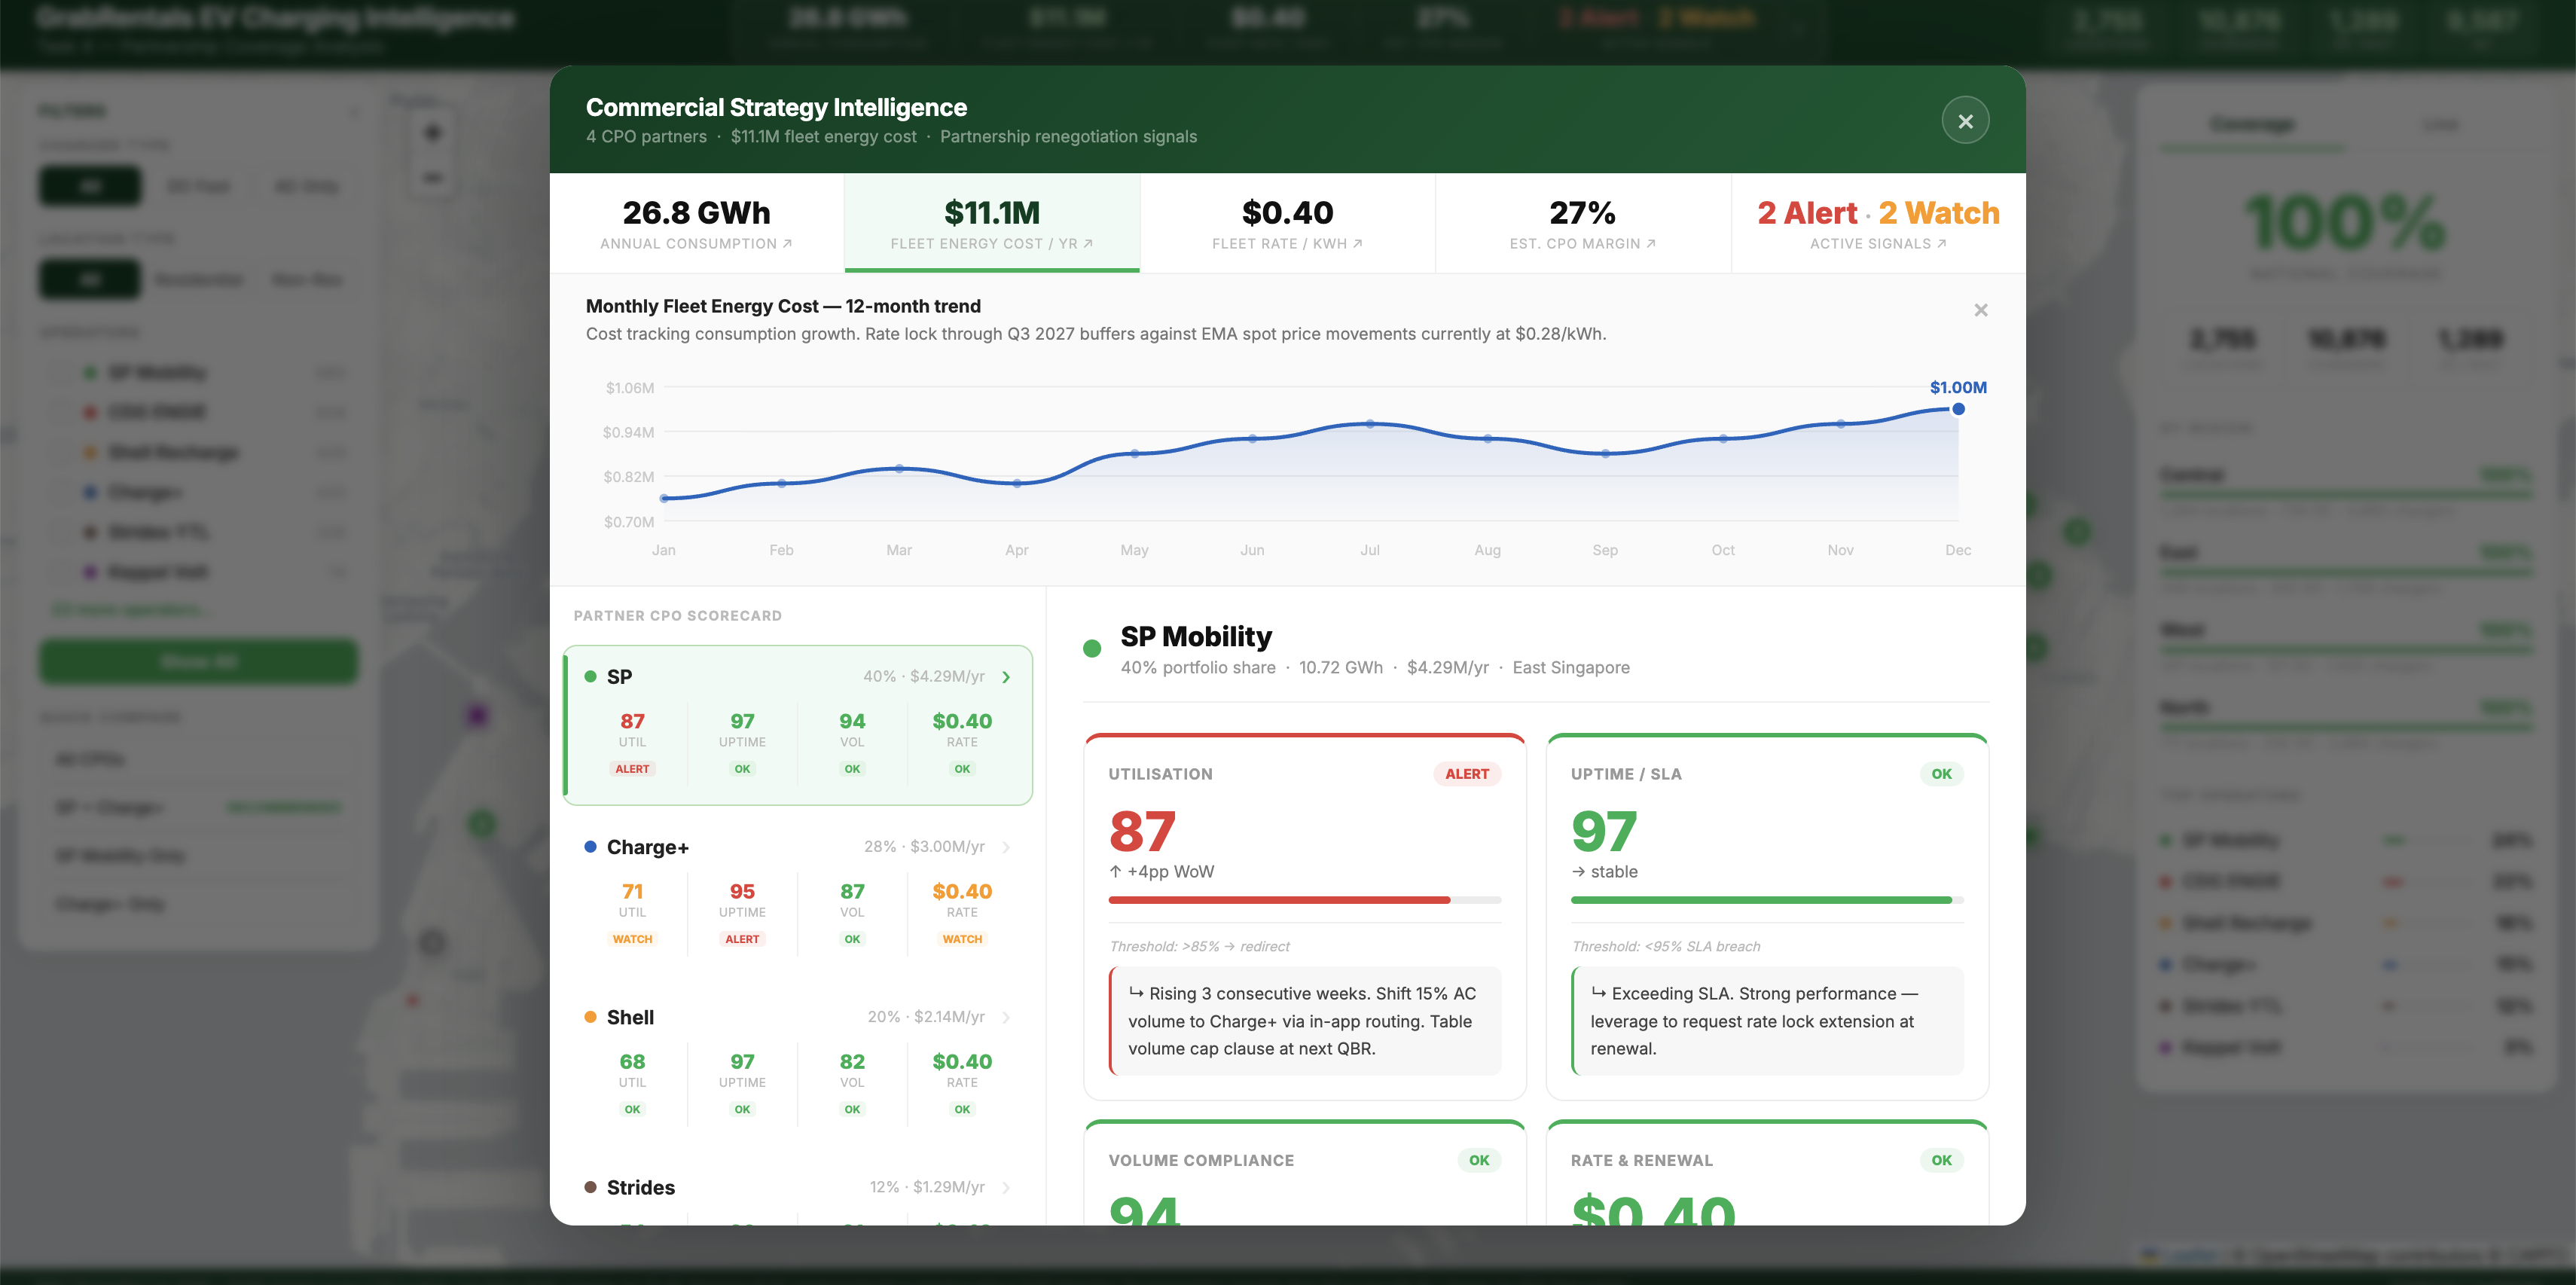Expand the Strides scorecard chevron

pyautogui.click(x=1006, y=1187)
